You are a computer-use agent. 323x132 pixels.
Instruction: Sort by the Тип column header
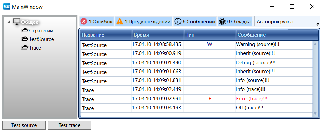(x=210, y=35)
